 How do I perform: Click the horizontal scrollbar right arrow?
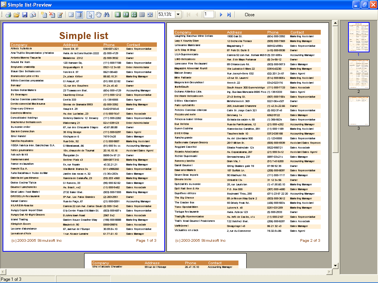(x=329, y=272)
